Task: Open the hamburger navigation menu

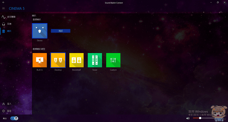Action: [x=4, y=8]
